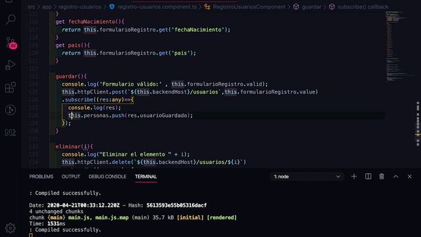This screenshot has height=237, width=421.
Task: Click 'Eliminar el elemento' string
Action: [136, 154]
